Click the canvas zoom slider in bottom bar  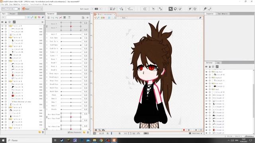pos(114,133)
